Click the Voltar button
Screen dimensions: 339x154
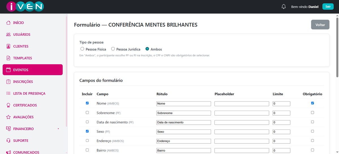point(320,25)
